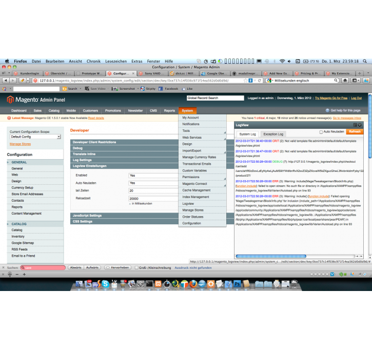Click the Spotlight search icon in menu bar
The image size is (372, 349).
tap(365, 61)
